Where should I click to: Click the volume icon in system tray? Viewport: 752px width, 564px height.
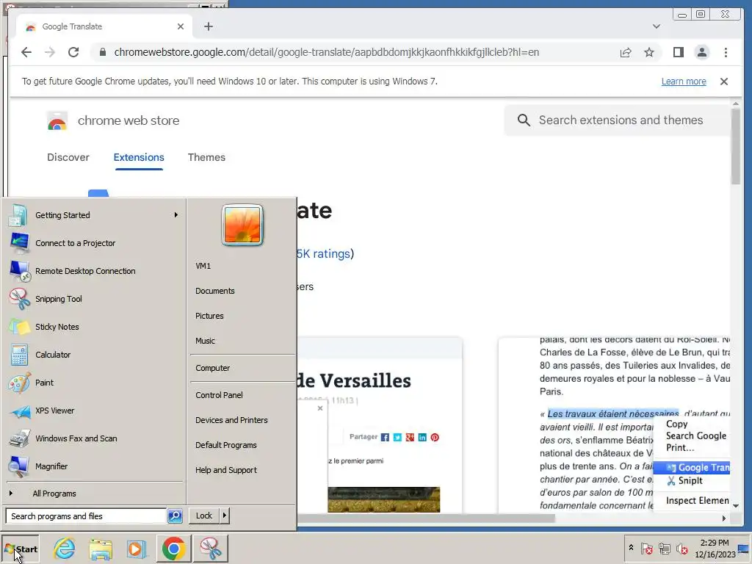pos(681,548)
